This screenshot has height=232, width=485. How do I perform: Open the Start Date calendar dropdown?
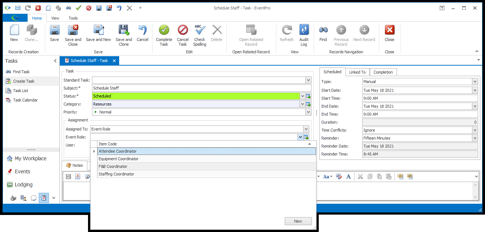(475, 90)
